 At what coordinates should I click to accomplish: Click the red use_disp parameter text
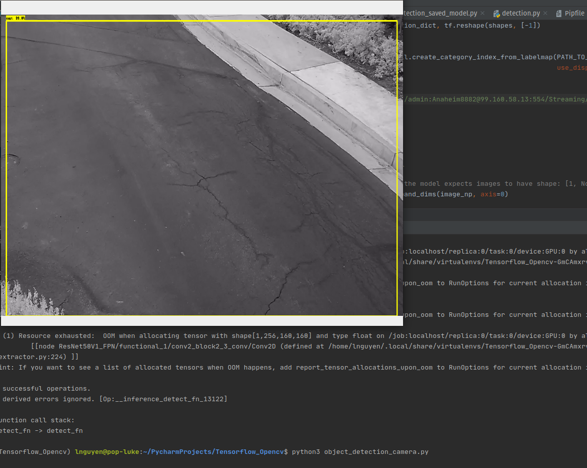571,68
